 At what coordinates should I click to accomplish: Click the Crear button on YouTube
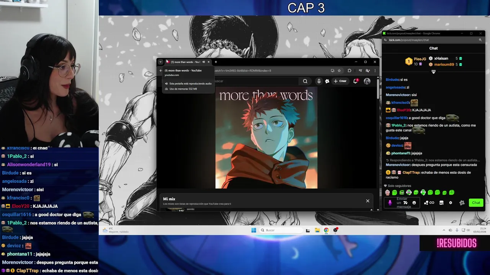coord(340,81)
